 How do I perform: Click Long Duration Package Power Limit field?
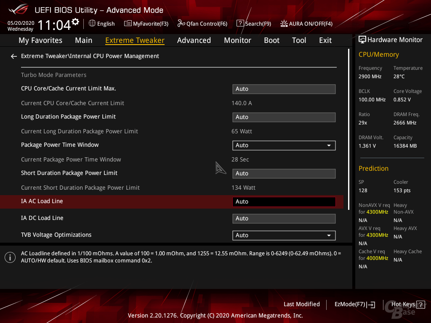click(284, 117)
